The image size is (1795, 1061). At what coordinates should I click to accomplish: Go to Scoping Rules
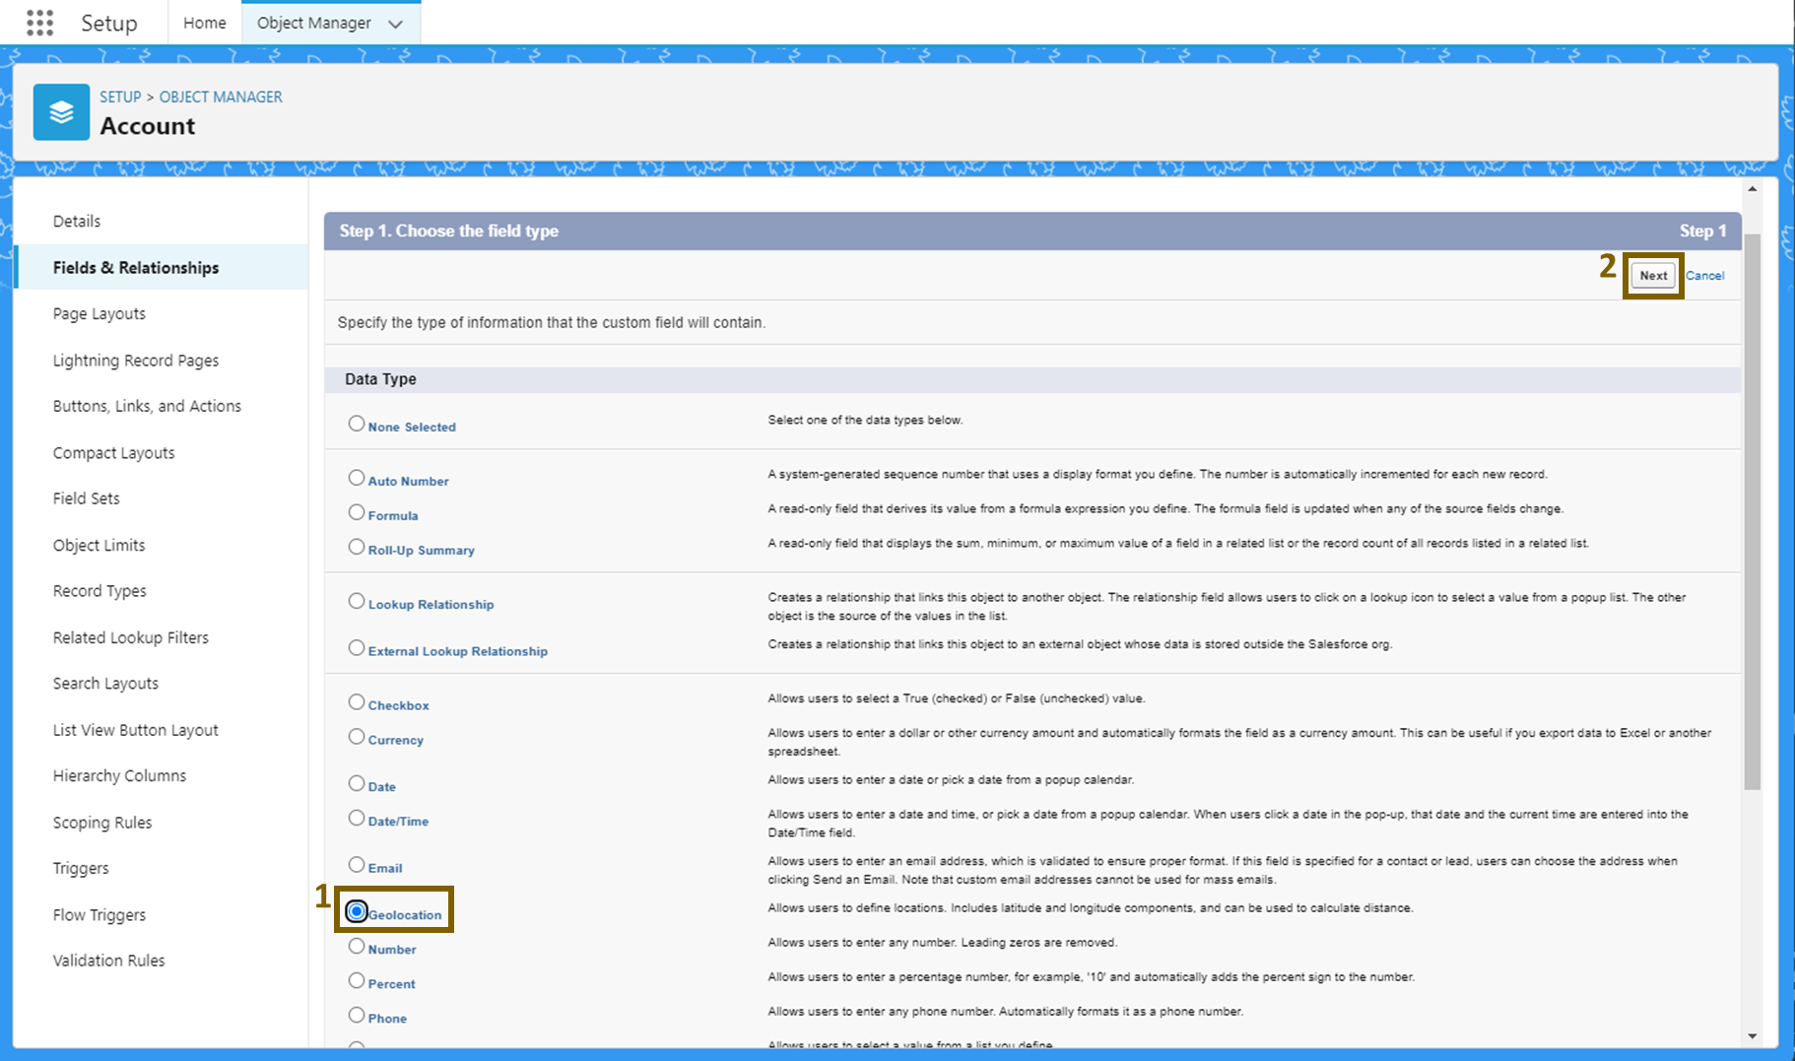coord(102,823)
